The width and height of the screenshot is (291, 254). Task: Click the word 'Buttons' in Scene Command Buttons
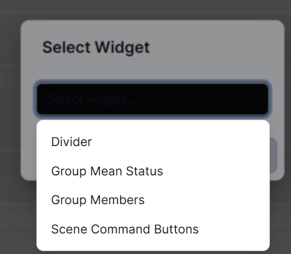point(177,229)
